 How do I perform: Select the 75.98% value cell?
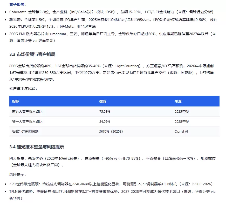click(105, 112)
